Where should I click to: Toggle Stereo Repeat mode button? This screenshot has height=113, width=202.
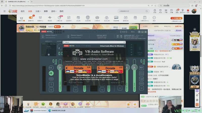tap(141, 73)
